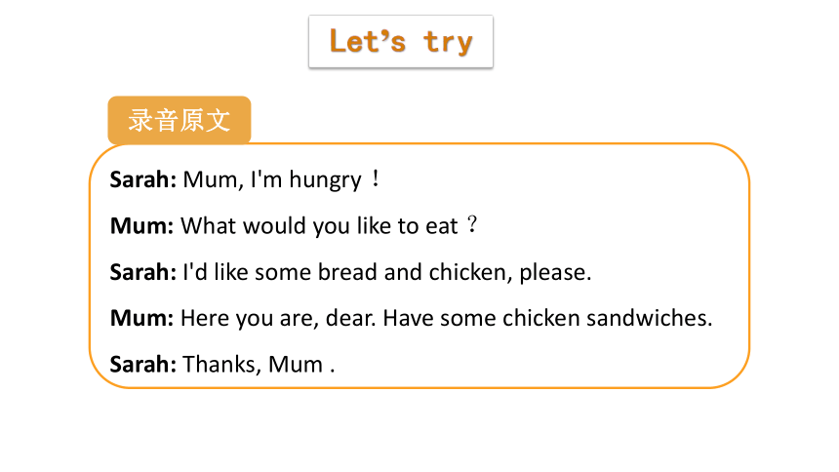Click the "Let's try" title box
Viewport: 839px width, 472px height.
[401, 42]
